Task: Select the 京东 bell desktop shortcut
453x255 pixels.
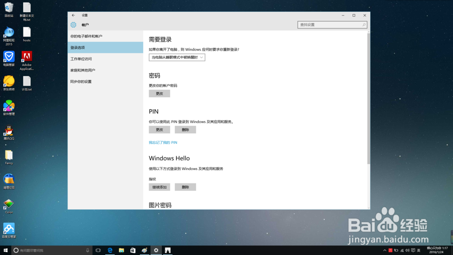Action: [x=9, y=83]
